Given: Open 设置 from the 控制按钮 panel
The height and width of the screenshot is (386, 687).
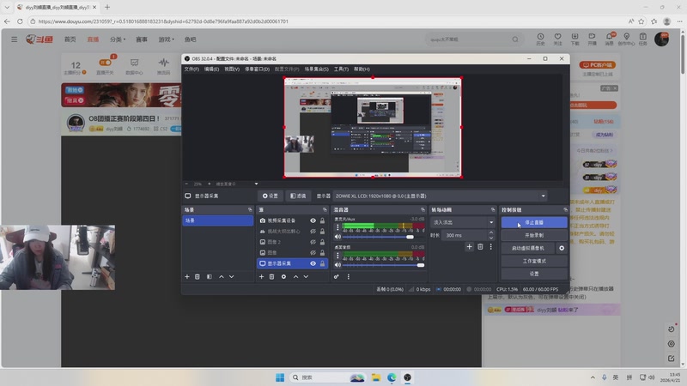Looking at the screenshot, I should [x=534, y=274].
